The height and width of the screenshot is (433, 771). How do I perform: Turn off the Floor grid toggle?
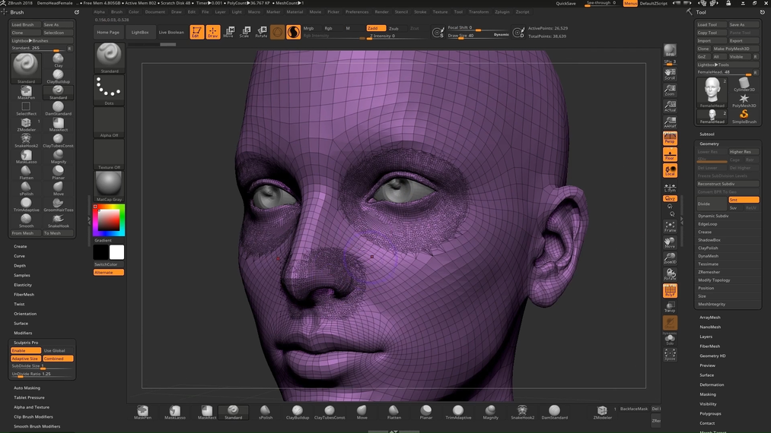670,154
